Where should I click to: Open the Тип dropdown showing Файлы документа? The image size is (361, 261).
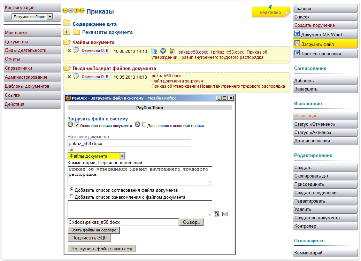122,156
